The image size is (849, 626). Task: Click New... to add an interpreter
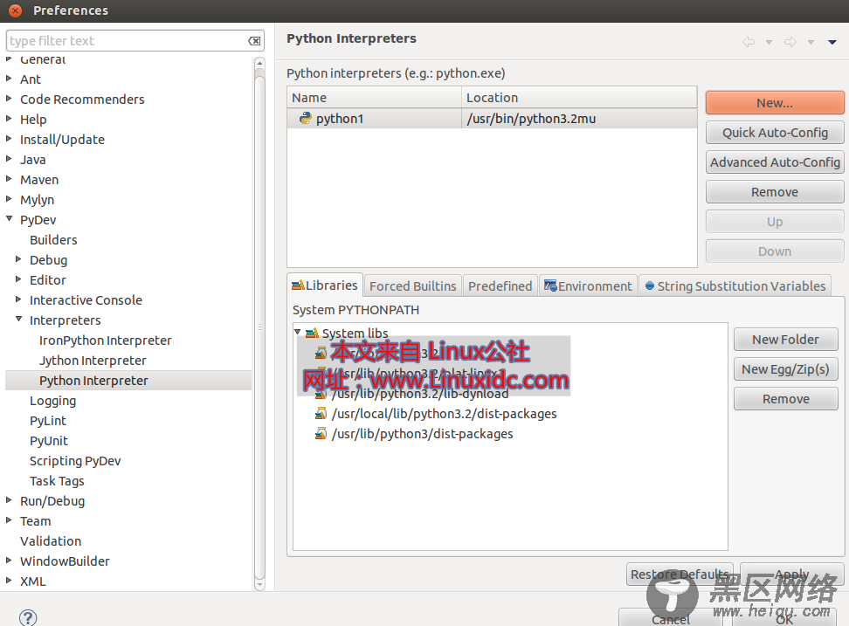click(775, 103)
